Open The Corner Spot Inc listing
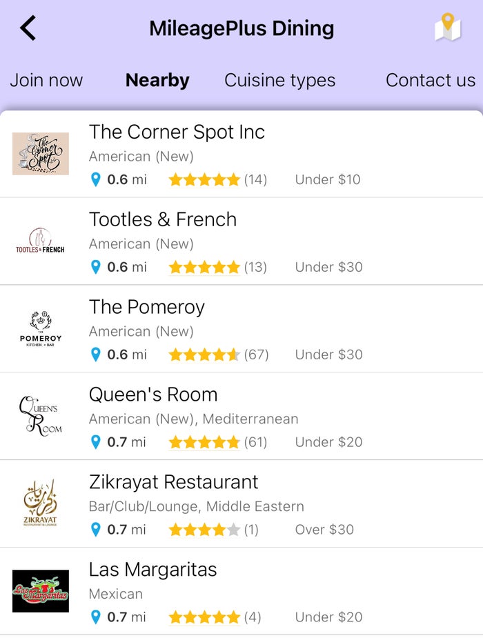This screenshot has height=638, width=483. [177, 132]
